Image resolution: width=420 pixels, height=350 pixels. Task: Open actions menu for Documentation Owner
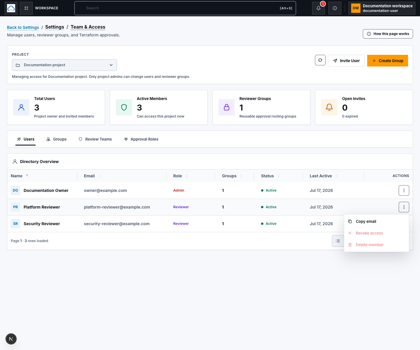coord(404,190)
